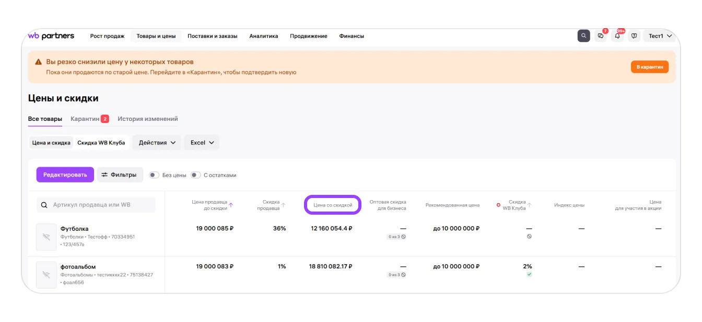The height and width of the screenshot is (322, 702).
Task: Toggle the С остатками switch
Action: point(196,175)
